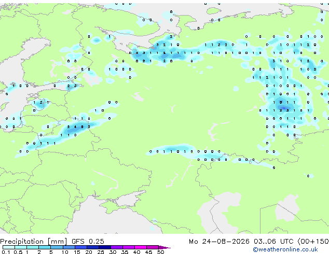This screenshot has height=254, width=329.
Task: Click the 20–25 mm legend color swatch
Action: point(93,247)
